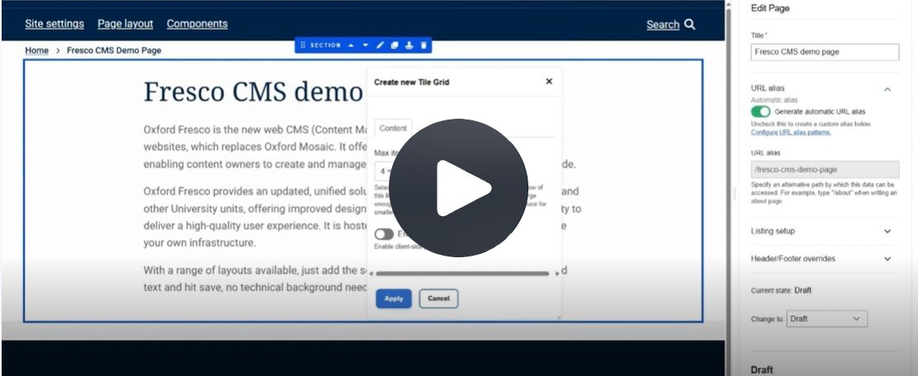Click the dialog's horizontal scrollbar

click(462, 273)
